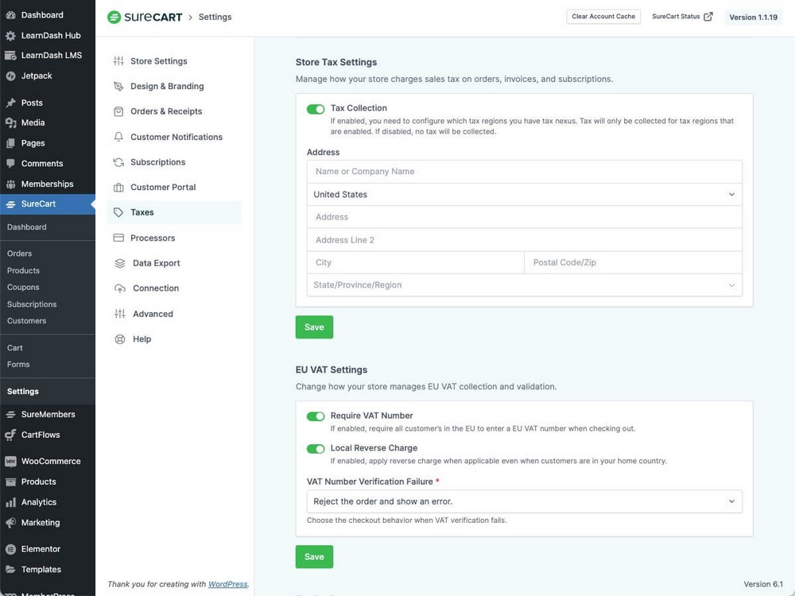Image resolution: width=795 pixels, height=596 pixels.
Task: Open Cart in SureCart submenu
Action: coord(15,348)
